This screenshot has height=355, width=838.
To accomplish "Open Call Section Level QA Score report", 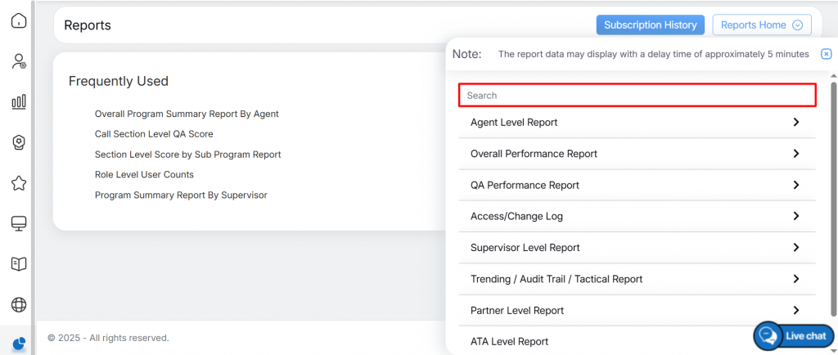I will click(x=154, y=134).
